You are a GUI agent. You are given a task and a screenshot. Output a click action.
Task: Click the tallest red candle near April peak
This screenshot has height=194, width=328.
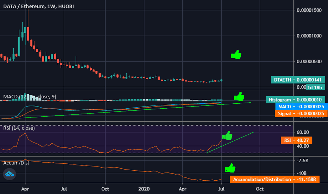pos(28,34)
